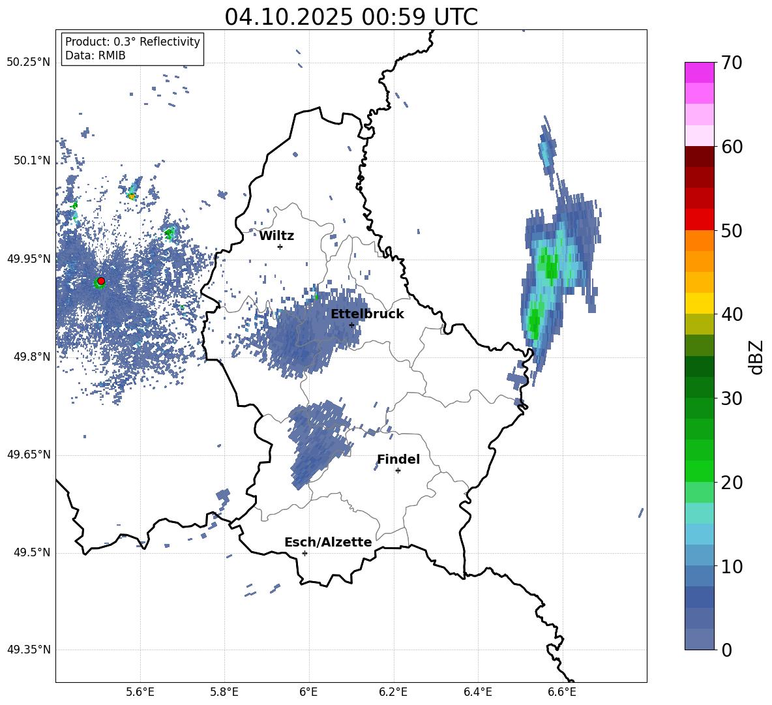Image resolution: width=772 pixels, height=705 pixels.
Task: Click the bright green colorbar segment just above 20
Action: tap(699, 471)
